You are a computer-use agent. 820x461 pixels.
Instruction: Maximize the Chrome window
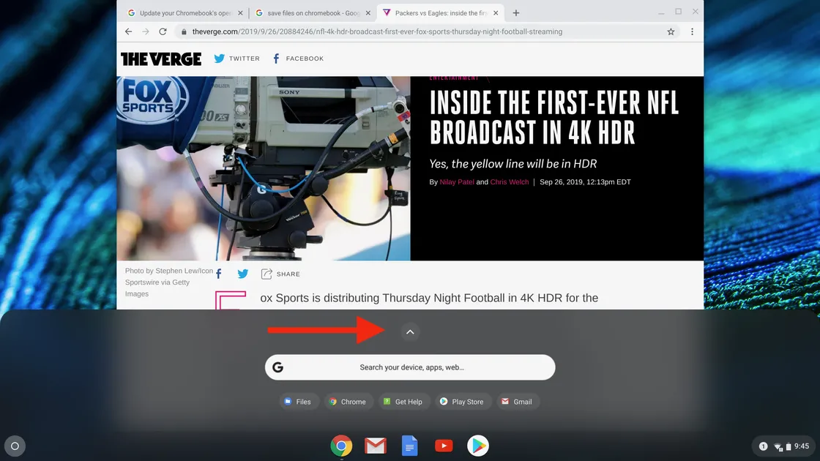point(678,12)
